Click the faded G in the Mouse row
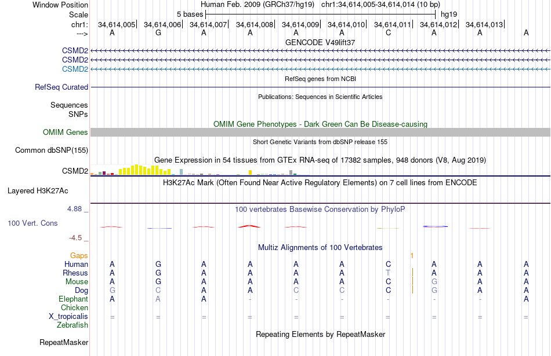This screenshot has height=356, width=551. [x=434, y=282]
